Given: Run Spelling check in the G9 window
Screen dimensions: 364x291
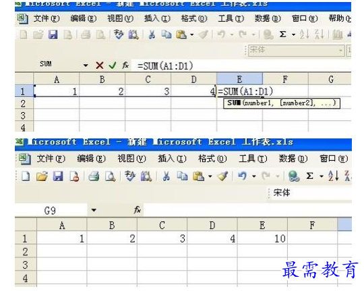Looking at the screenshot, I should coord(130,176).
